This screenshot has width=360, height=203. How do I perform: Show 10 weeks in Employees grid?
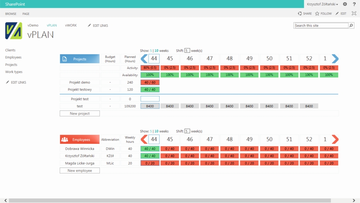coord(156,131)
